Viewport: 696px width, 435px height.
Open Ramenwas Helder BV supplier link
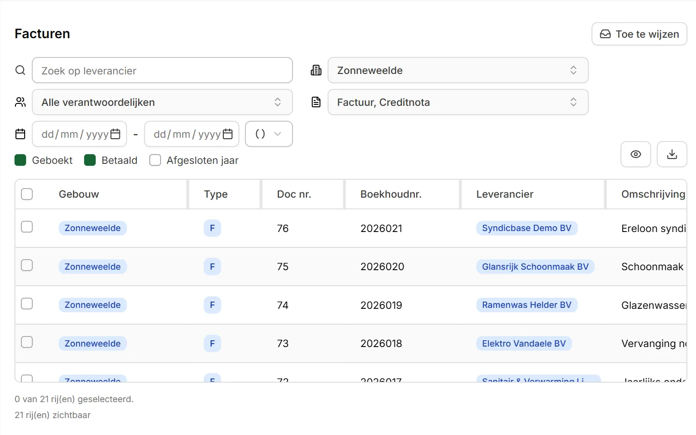[x=527, y=305]
